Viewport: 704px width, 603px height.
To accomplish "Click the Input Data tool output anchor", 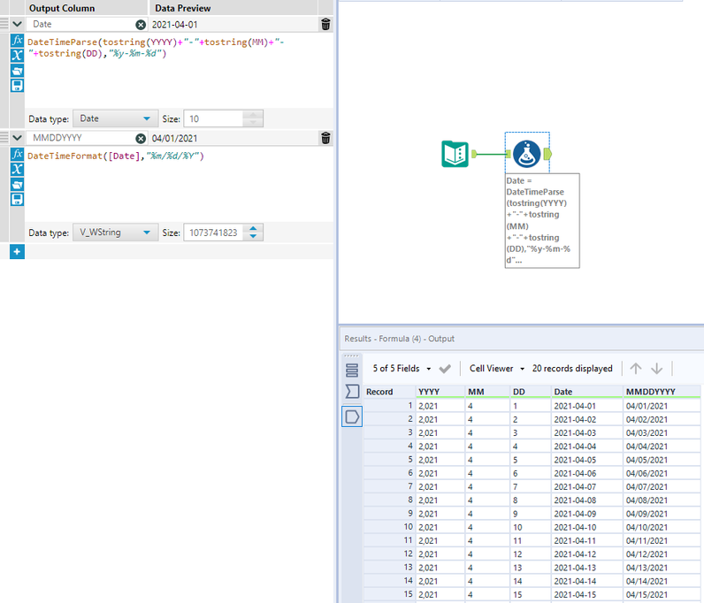I will pyautogui.click(x=474, y=154).
